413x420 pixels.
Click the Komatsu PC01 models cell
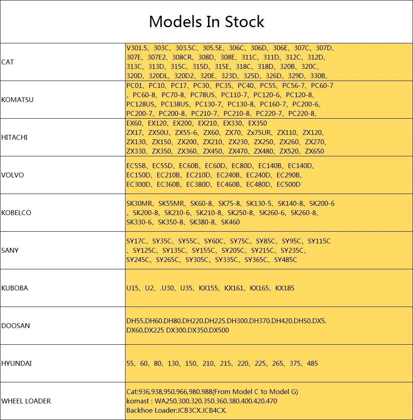tap(269, 100)
